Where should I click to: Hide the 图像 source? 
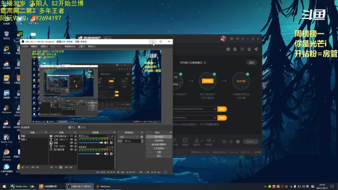click(x=71, y=143)
